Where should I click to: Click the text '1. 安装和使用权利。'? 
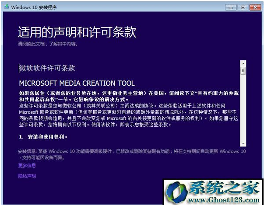(x=43, y=137)
